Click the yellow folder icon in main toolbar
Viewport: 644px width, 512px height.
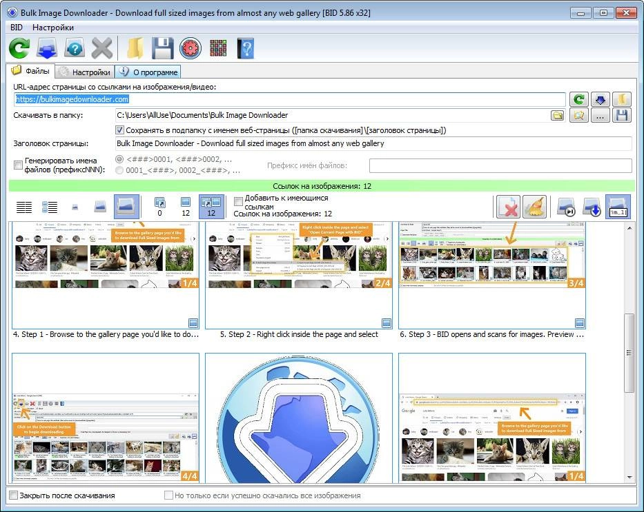tap(135, 48)
